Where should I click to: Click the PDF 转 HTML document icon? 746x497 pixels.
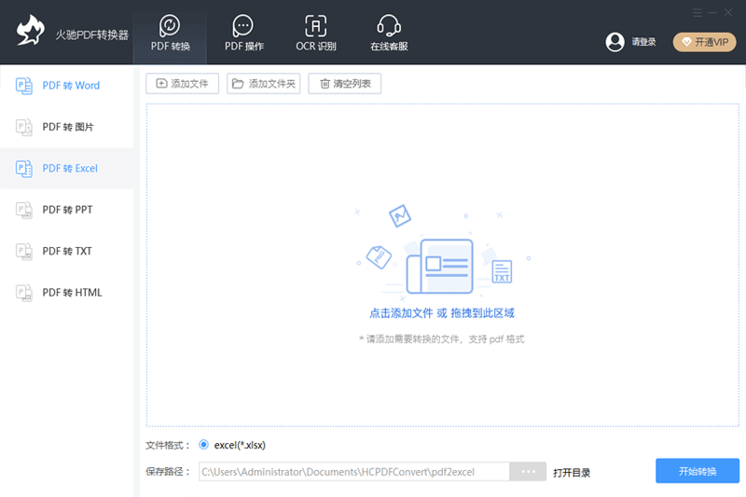[24, 293]
